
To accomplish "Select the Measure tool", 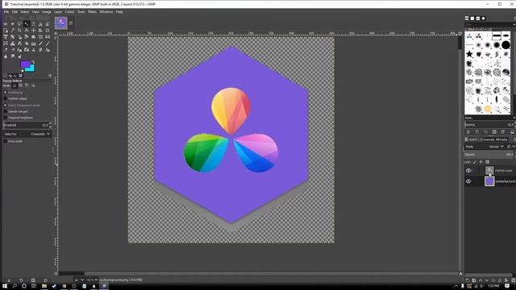I will click(x=27, y=31).
